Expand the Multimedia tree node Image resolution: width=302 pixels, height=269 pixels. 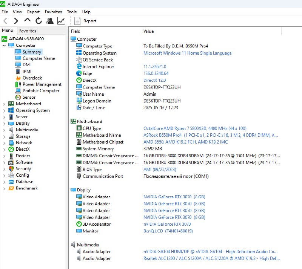click(x=4, y=130)
